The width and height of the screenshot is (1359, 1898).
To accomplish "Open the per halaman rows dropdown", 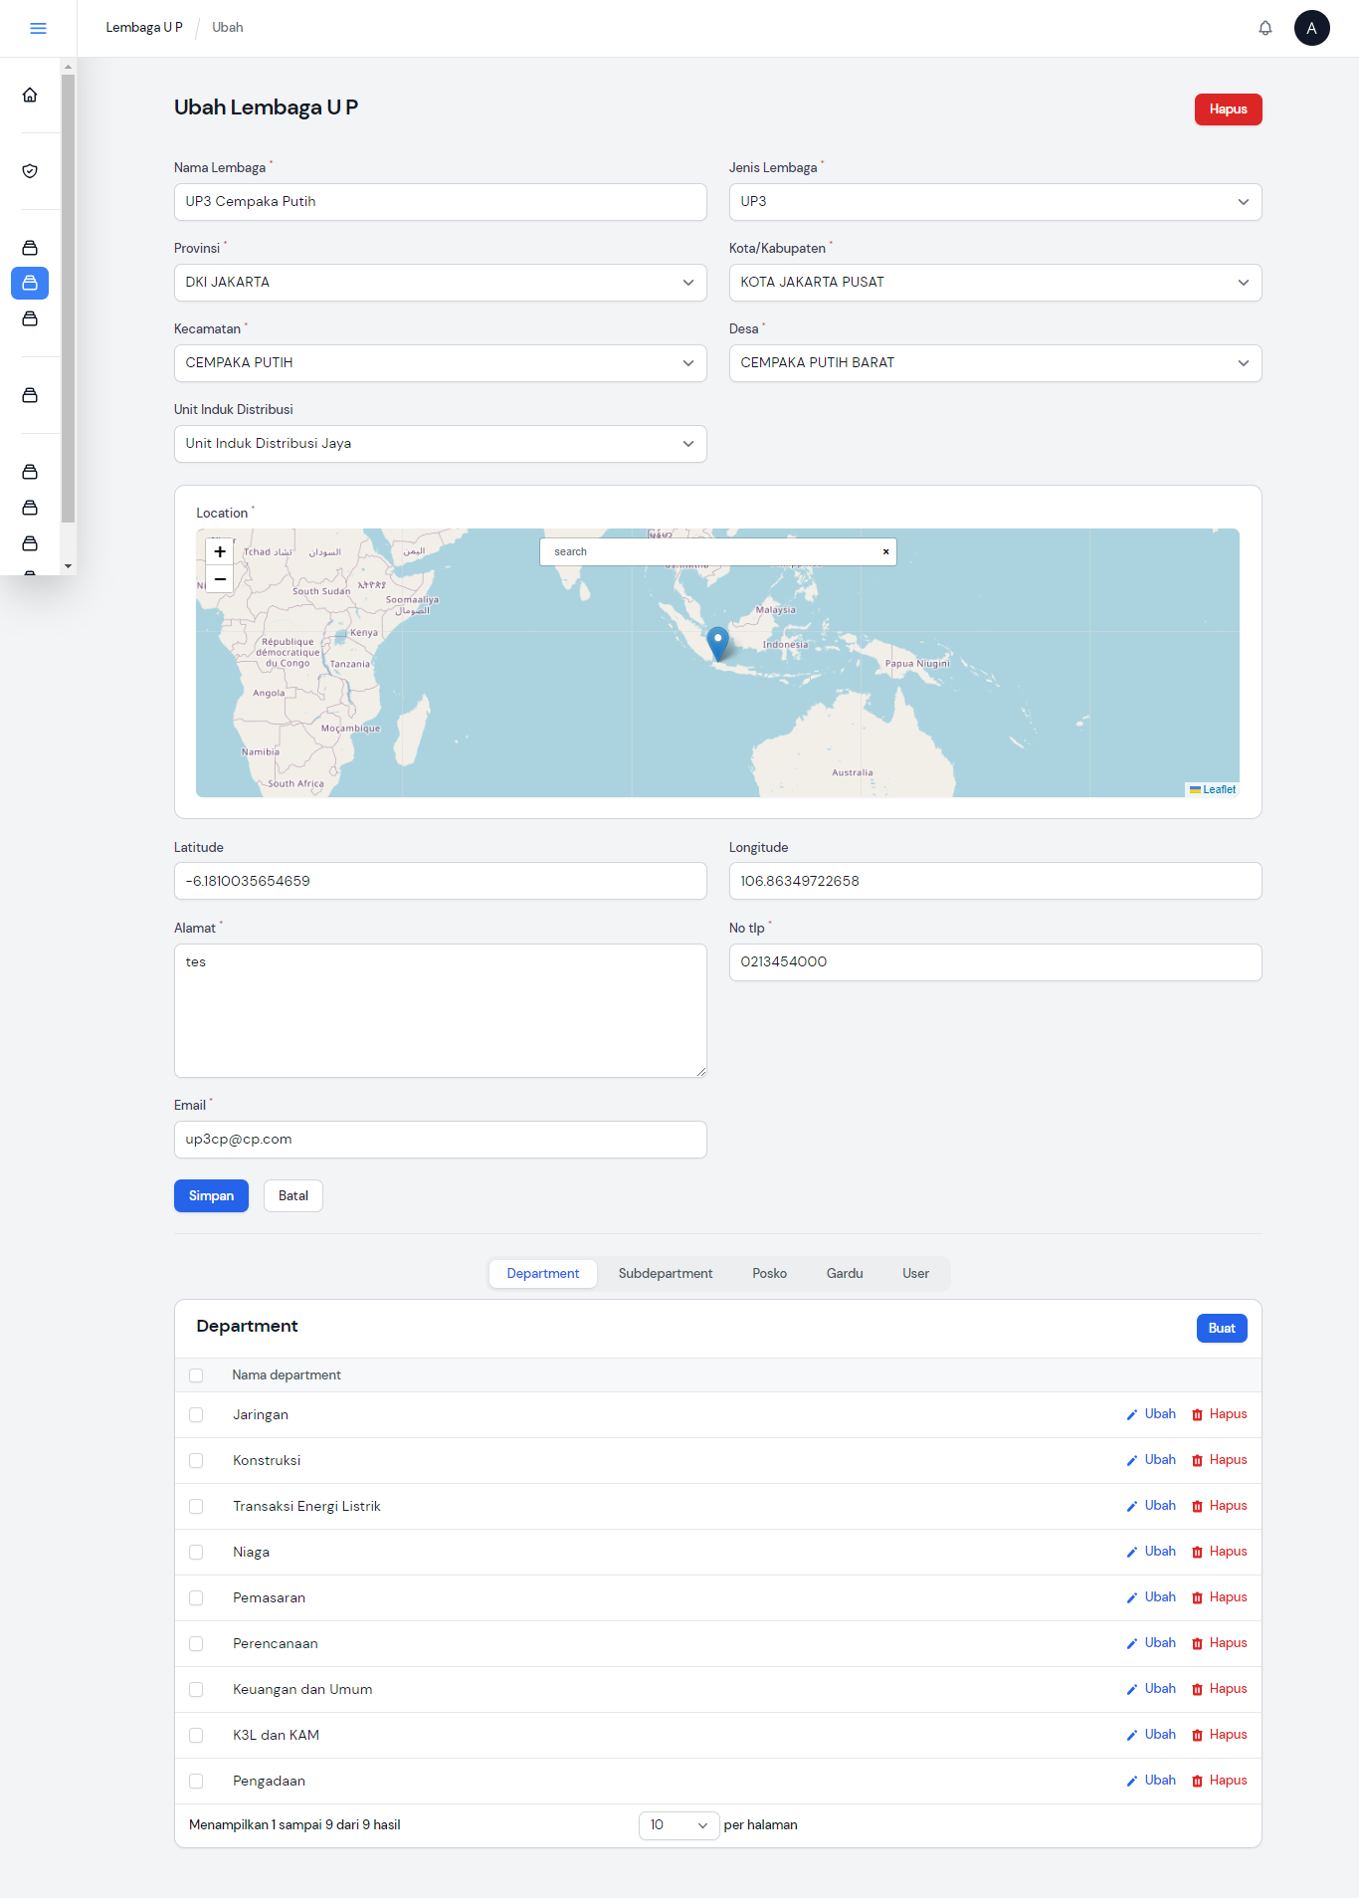I will click(679, 1824).
